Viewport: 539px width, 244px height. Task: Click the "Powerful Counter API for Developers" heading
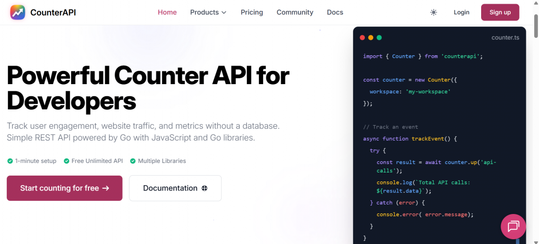click(148, 88)
